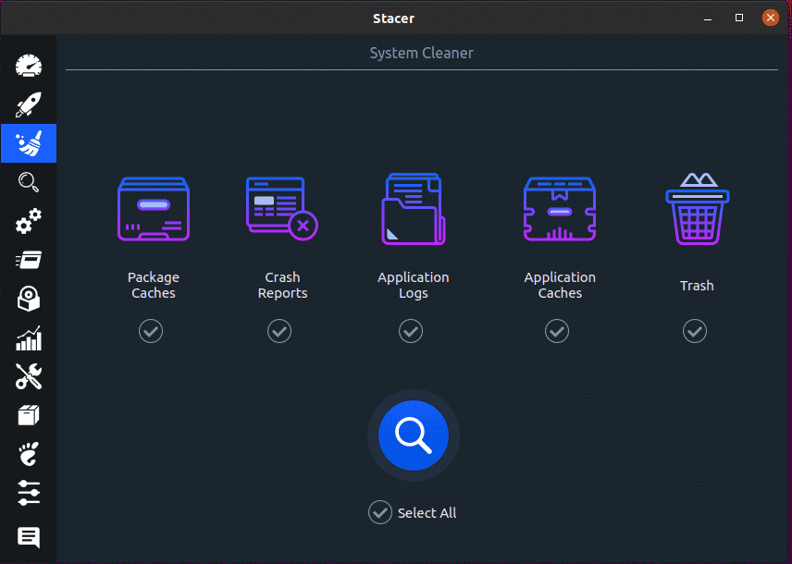This screenshot has height=564, width=792.
Task: Click the Trash basket icon
Action: point(697,209)
